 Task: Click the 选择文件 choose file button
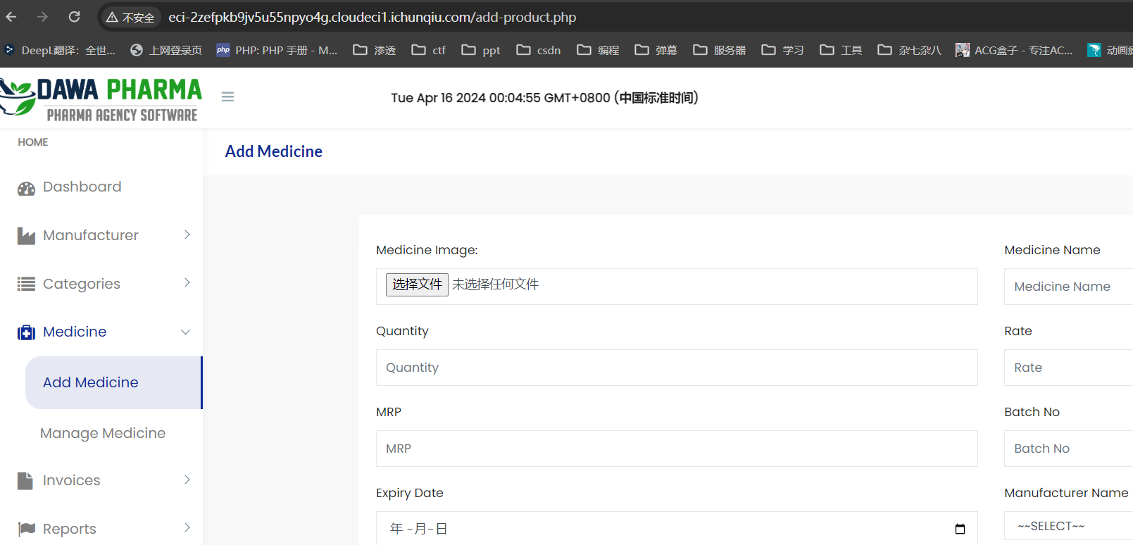coord(417,284)
